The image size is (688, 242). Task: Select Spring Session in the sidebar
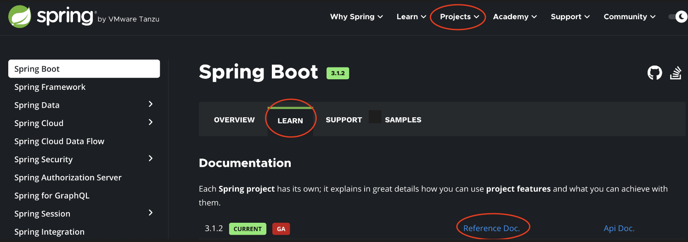pos(42,214)
